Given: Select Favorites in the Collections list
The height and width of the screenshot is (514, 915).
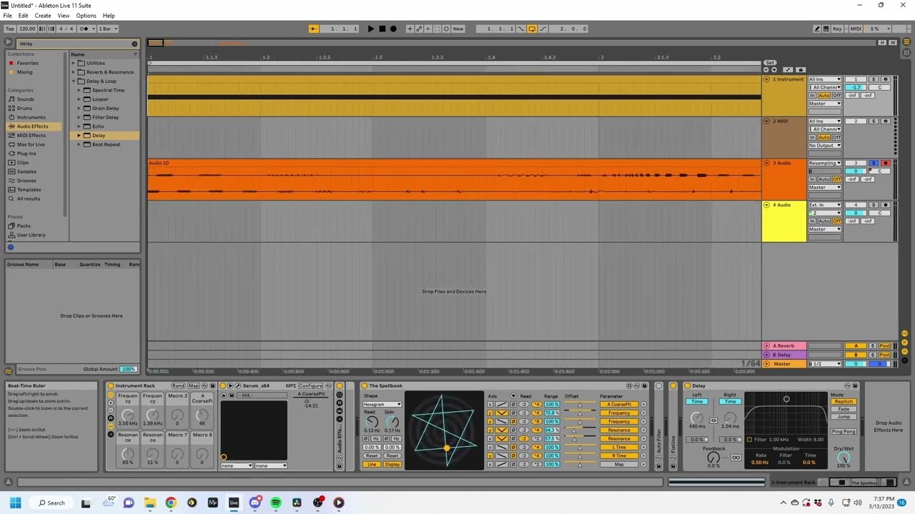Looking at the screenshot, I should [28, 63].
